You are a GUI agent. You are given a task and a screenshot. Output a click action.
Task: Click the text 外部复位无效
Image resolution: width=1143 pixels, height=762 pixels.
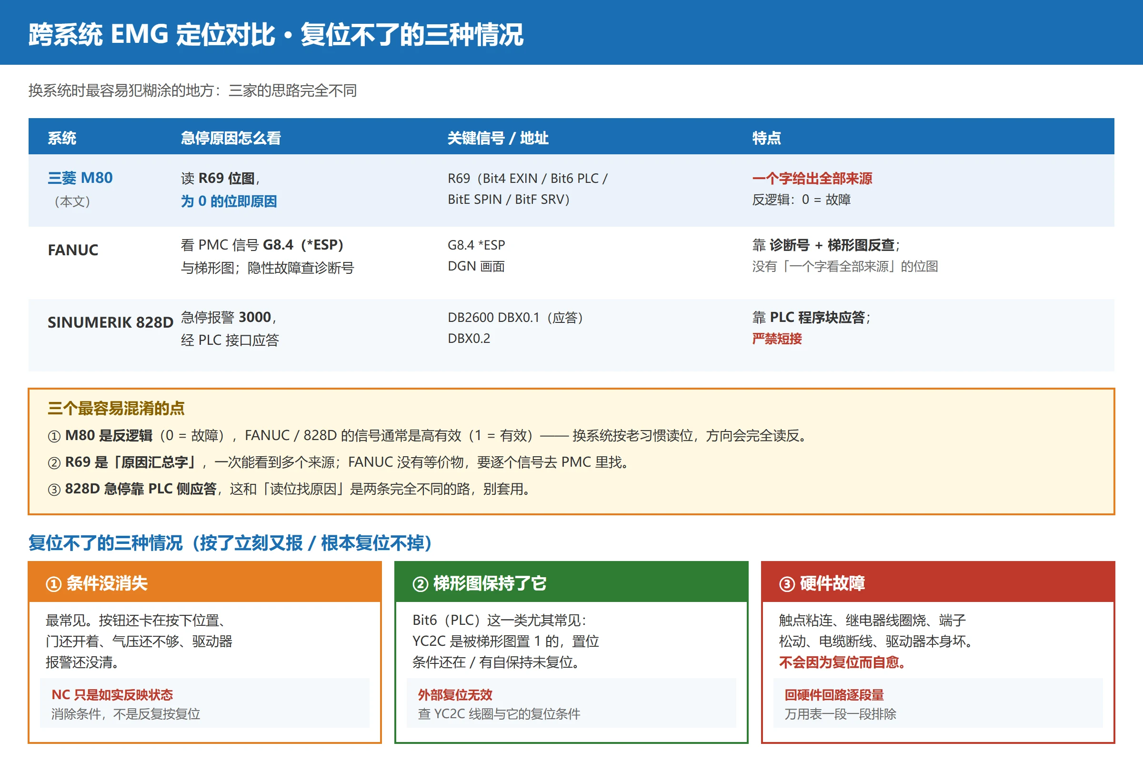point(455,695)
